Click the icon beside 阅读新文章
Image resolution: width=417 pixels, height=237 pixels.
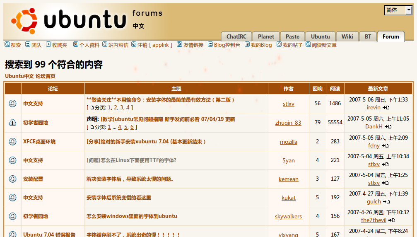point(308,44)
